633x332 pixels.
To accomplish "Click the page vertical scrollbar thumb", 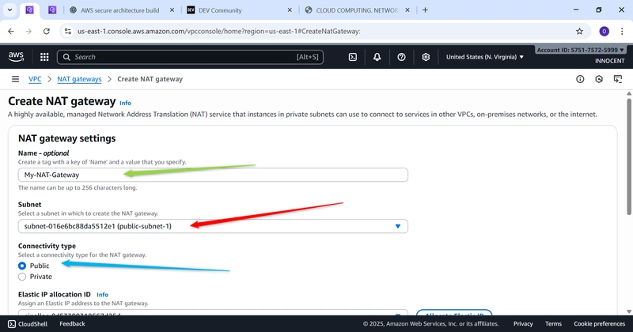I will [629, 156].
